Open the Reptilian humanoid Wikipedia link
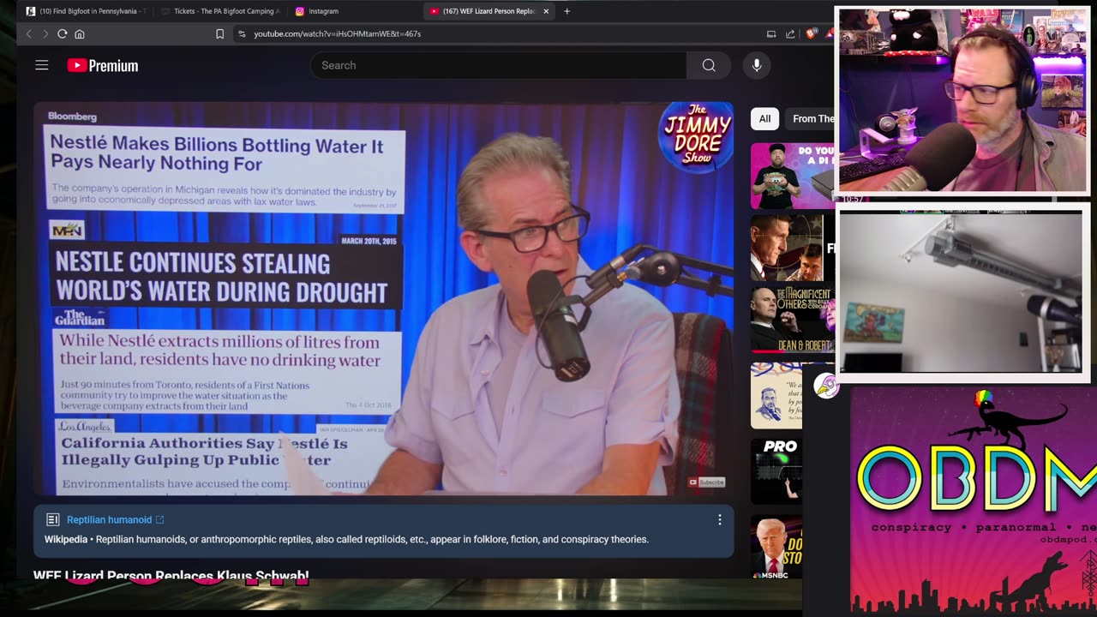 [115, 519]
